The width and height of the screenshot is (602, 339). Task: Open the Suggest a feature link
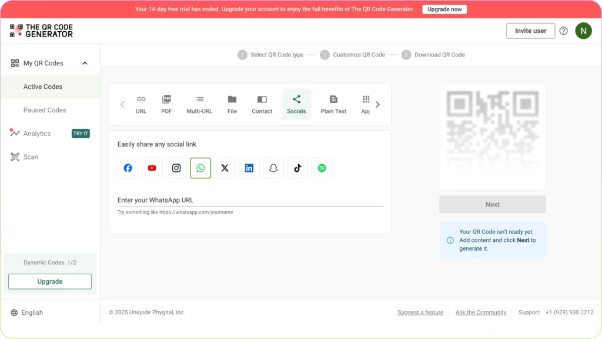click(420, 313)
